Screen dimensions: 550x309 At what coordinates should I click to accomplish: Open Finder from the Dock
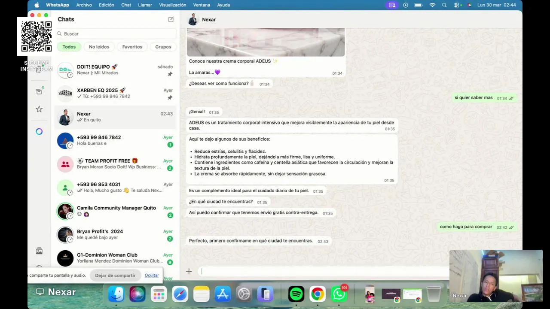116,294
